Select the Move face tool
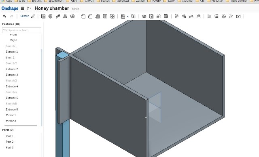The image size is (259, 157). tap(191, 16)
